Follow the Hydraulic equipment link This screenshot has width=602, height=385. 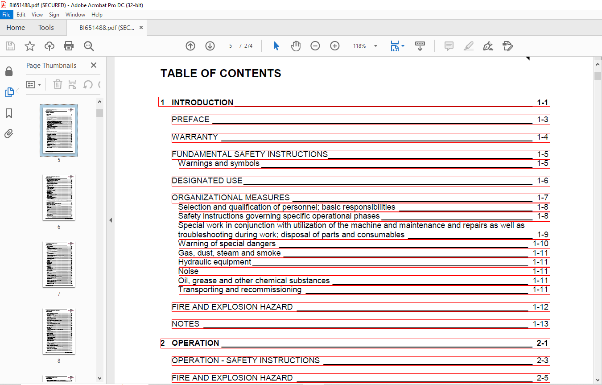pyautogui.click(x=364, y=262)
